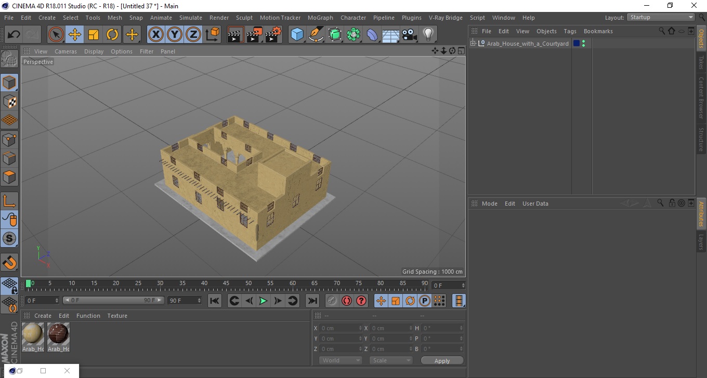Open the Array modeling objects
This screenshot has height=378, width=707.
pos(353,35)
